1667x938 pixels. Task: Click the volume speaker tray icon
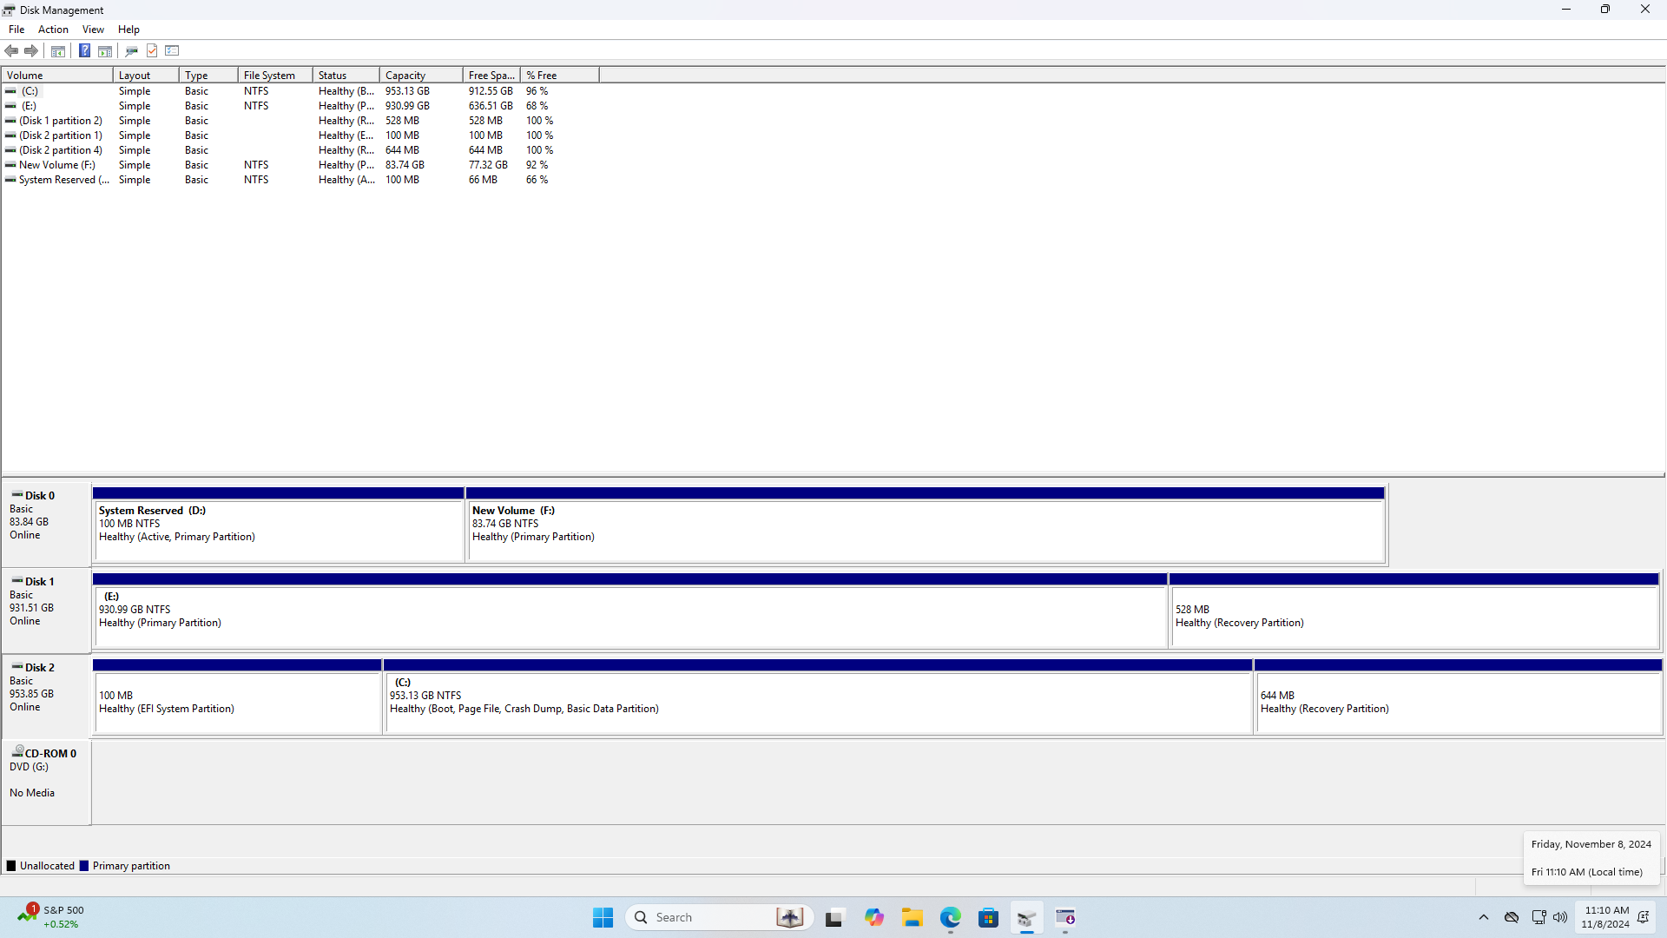tap(1560, 917)
